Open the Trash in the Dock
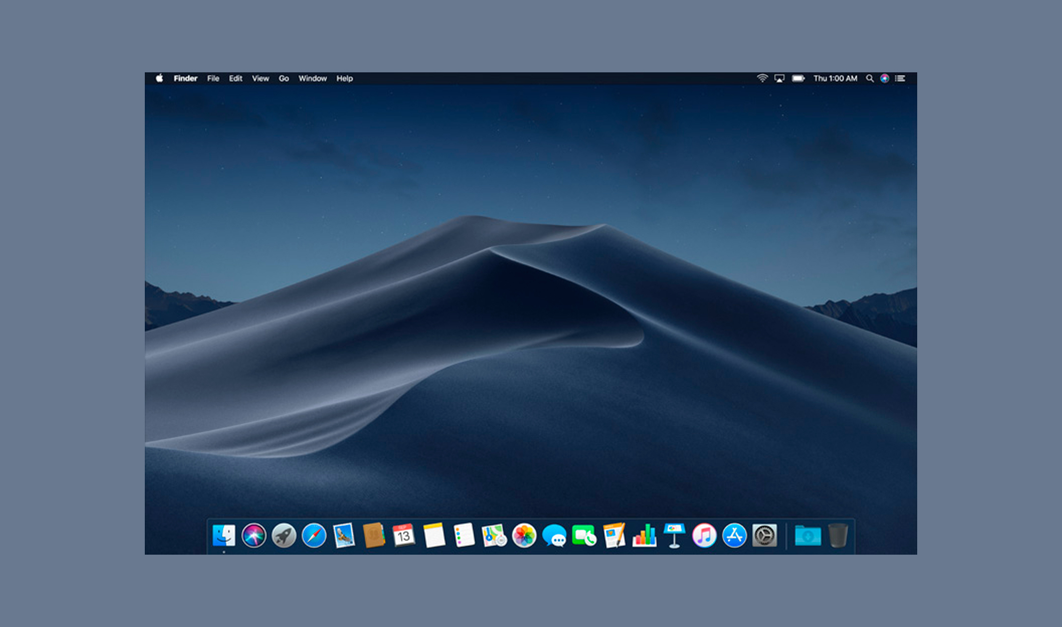This screenshot has height=627, width=1062. tap(838, 535)
